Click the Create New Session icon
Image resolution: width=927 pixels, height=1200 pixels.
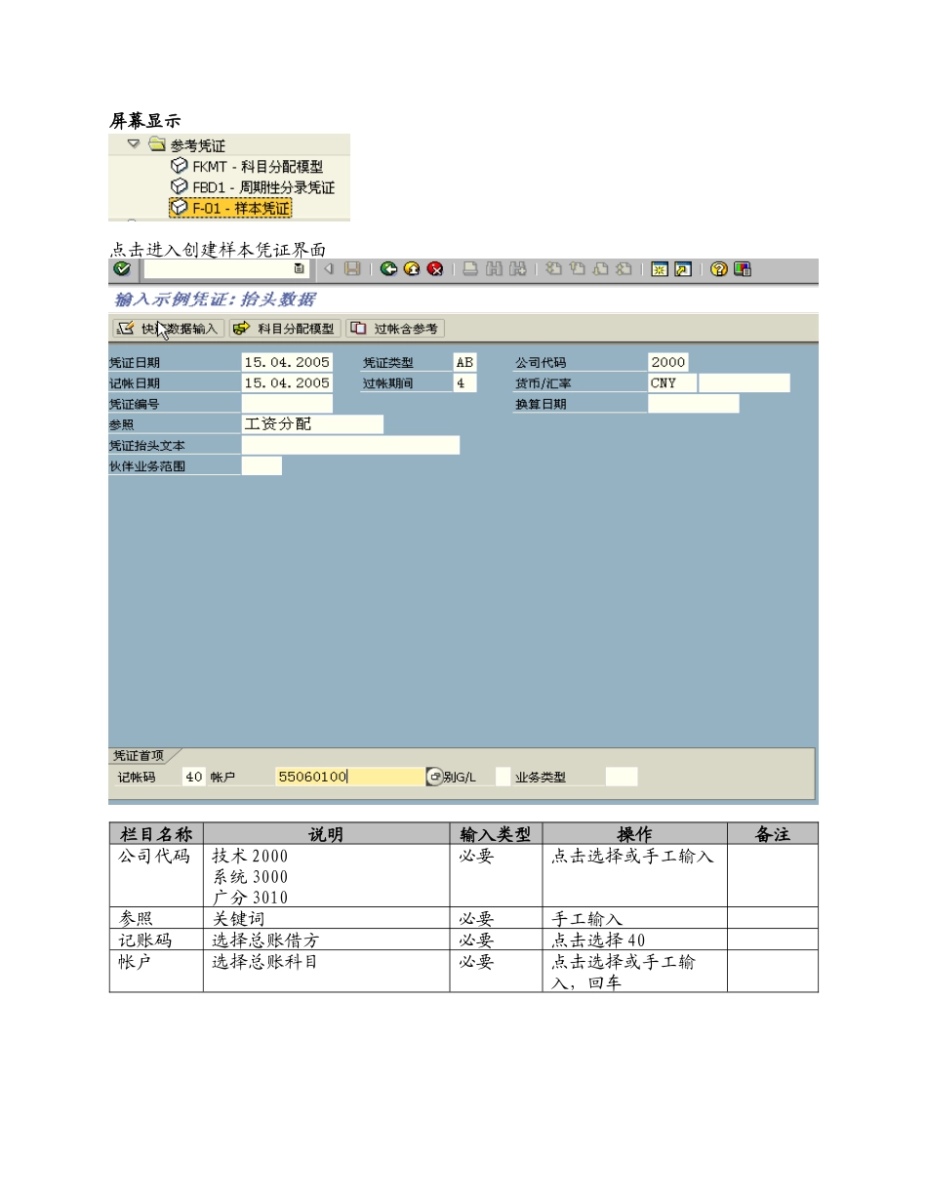pos(660,269)
